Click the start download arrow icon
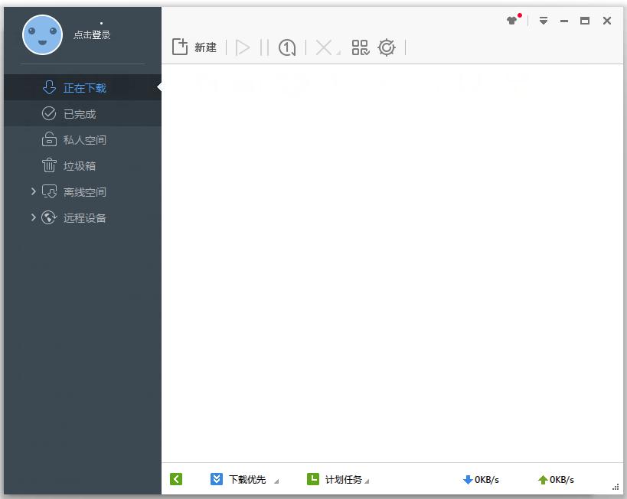 click(243, 47)
